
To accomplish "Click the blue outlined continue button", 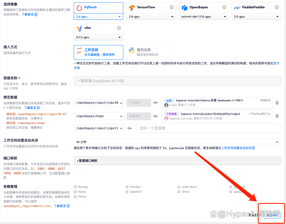I will click(272, 215).
